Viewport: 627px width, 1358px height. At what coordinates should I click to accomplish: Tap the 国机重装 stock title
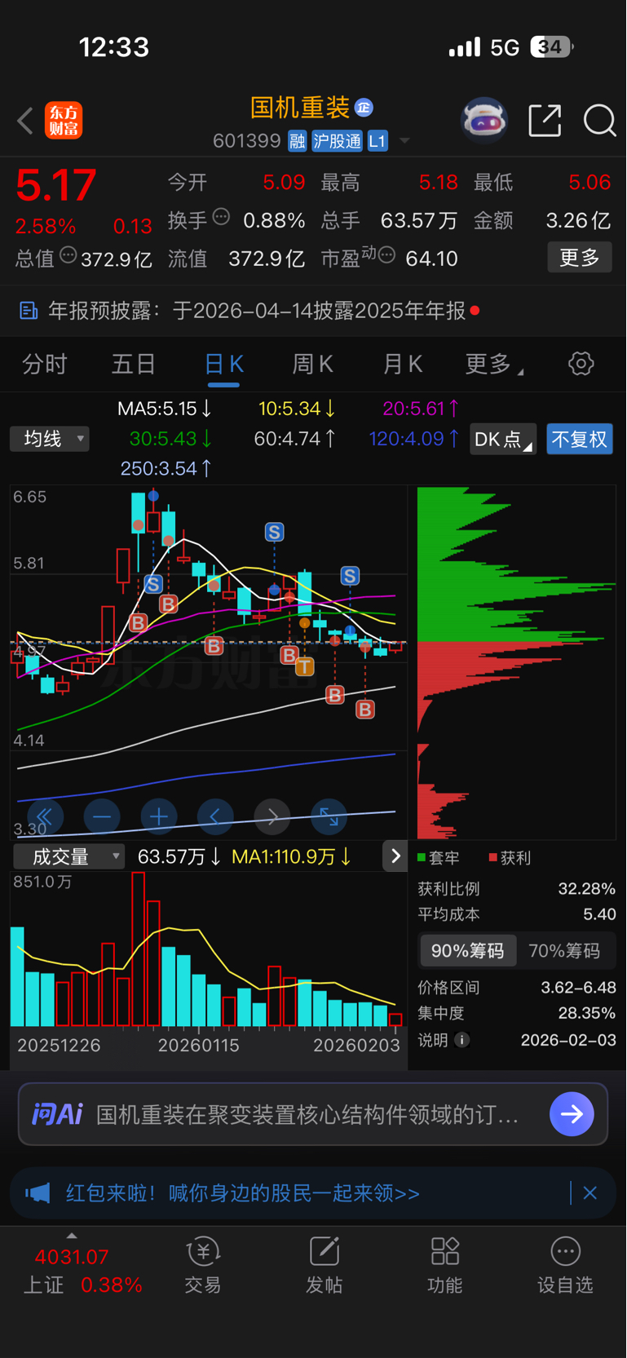pyautogui.click(x=300, y=107)
